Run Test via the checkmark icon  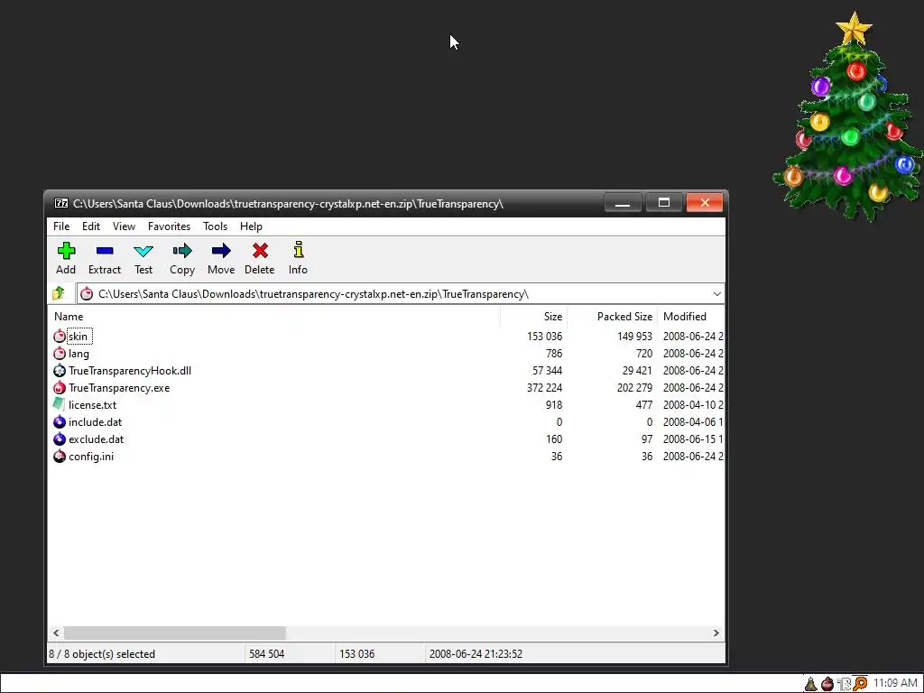tap(143, 251)
